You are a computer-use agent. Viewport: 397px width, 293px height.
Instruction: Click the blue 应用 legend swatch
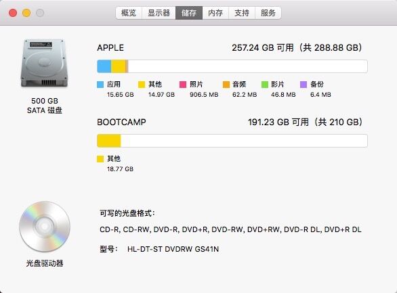(x=100, y=85)
